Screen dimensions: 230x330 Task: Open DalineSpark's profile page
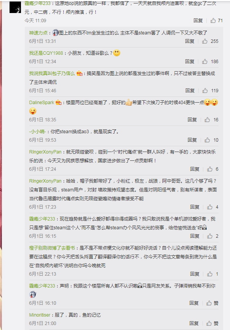[x=42, y=103]
